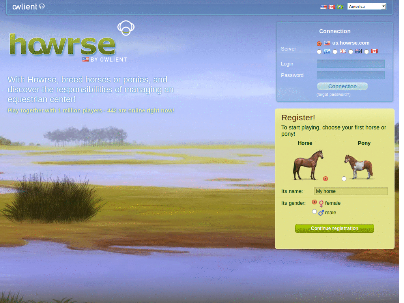
Task: Open the America region dropdown
Action: pos(367,6)
